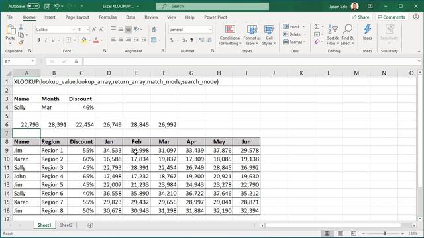The width and height of the screenshot is (424, 238).
Task: Toggle Align Right alignment
Action: 129,40
